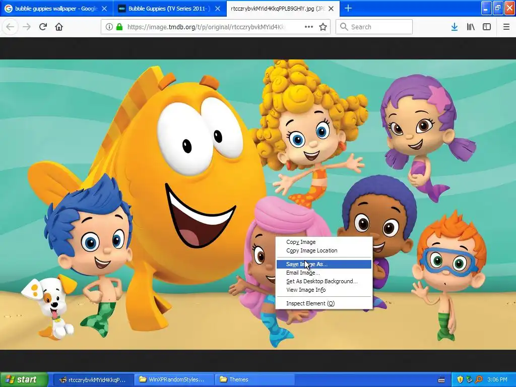Click the green and yellow tray icon
This screenshot has height=387, width=516.
point(469,379)
